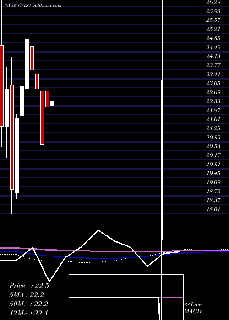Click the '5MA : 22.2' readout
229x320 pixels.
[27, 295]
